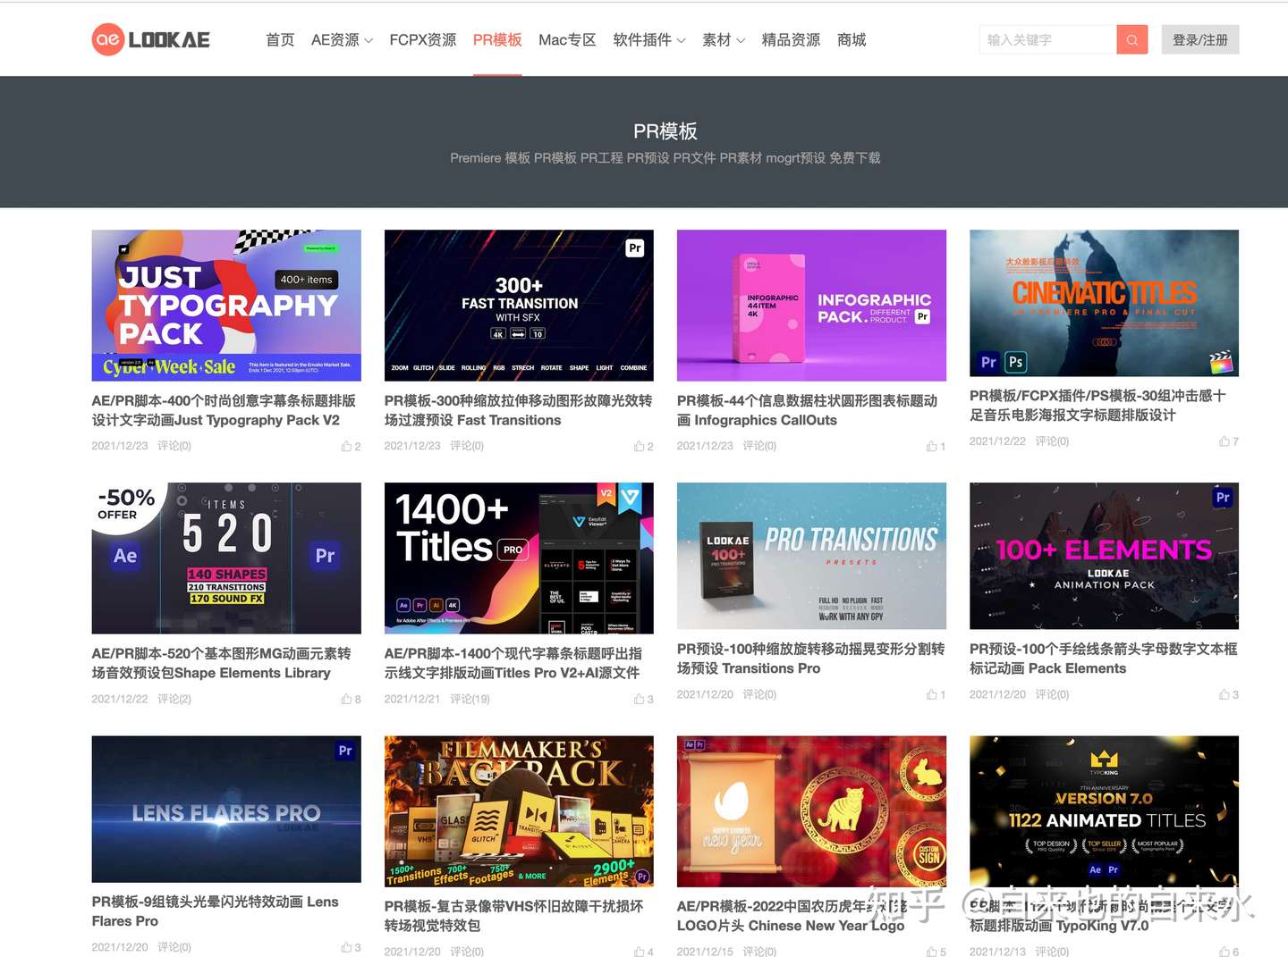This screenshot has height=957, width=1288.
Task: Open 评论(0) under Cinematic Titles post
Action: click(1052, 441)
